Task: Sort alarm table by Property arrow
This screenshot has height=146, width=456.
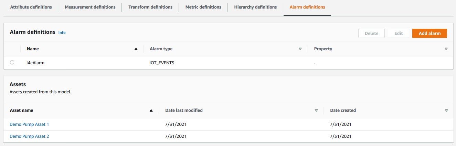Action: pos(446,49)
